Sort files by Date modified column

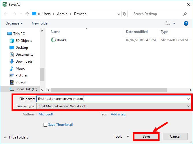[137, 32]
